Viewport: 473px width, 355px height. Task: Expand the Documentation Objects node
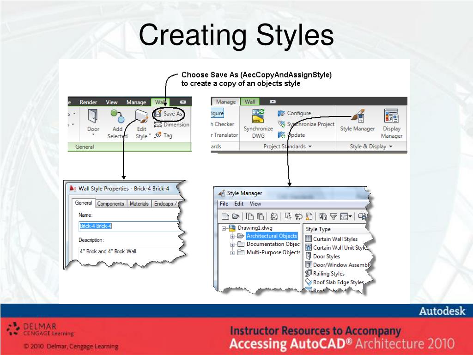232,245
